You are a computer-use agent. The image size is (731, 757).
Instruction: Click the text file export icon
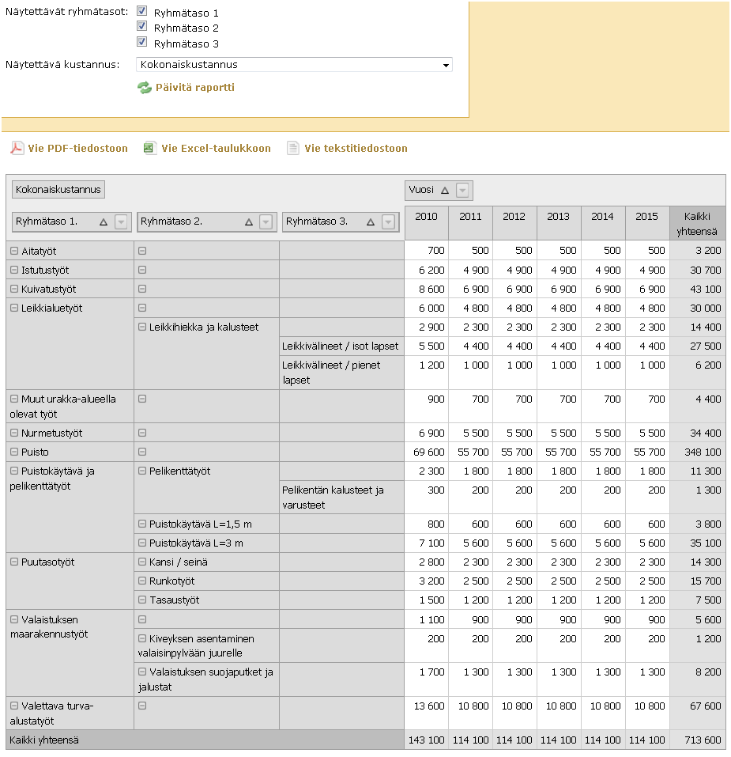pyautogui.click(x=293, y=148)
